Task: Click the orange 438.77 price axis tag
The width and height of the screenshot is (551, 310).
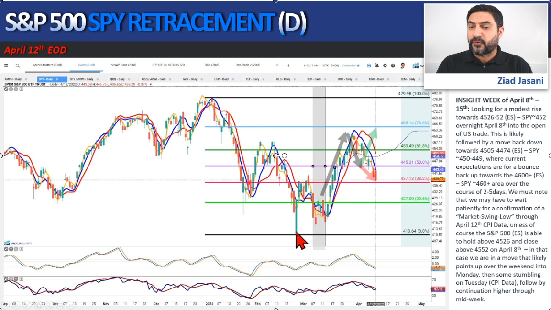Action: (438, 179)
